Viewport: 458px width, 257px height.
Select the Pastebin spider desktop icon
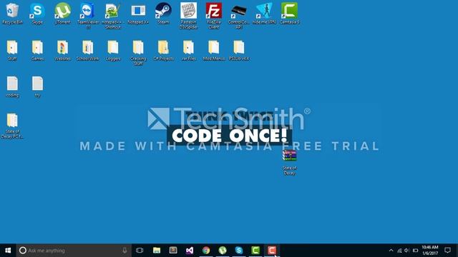188,16
